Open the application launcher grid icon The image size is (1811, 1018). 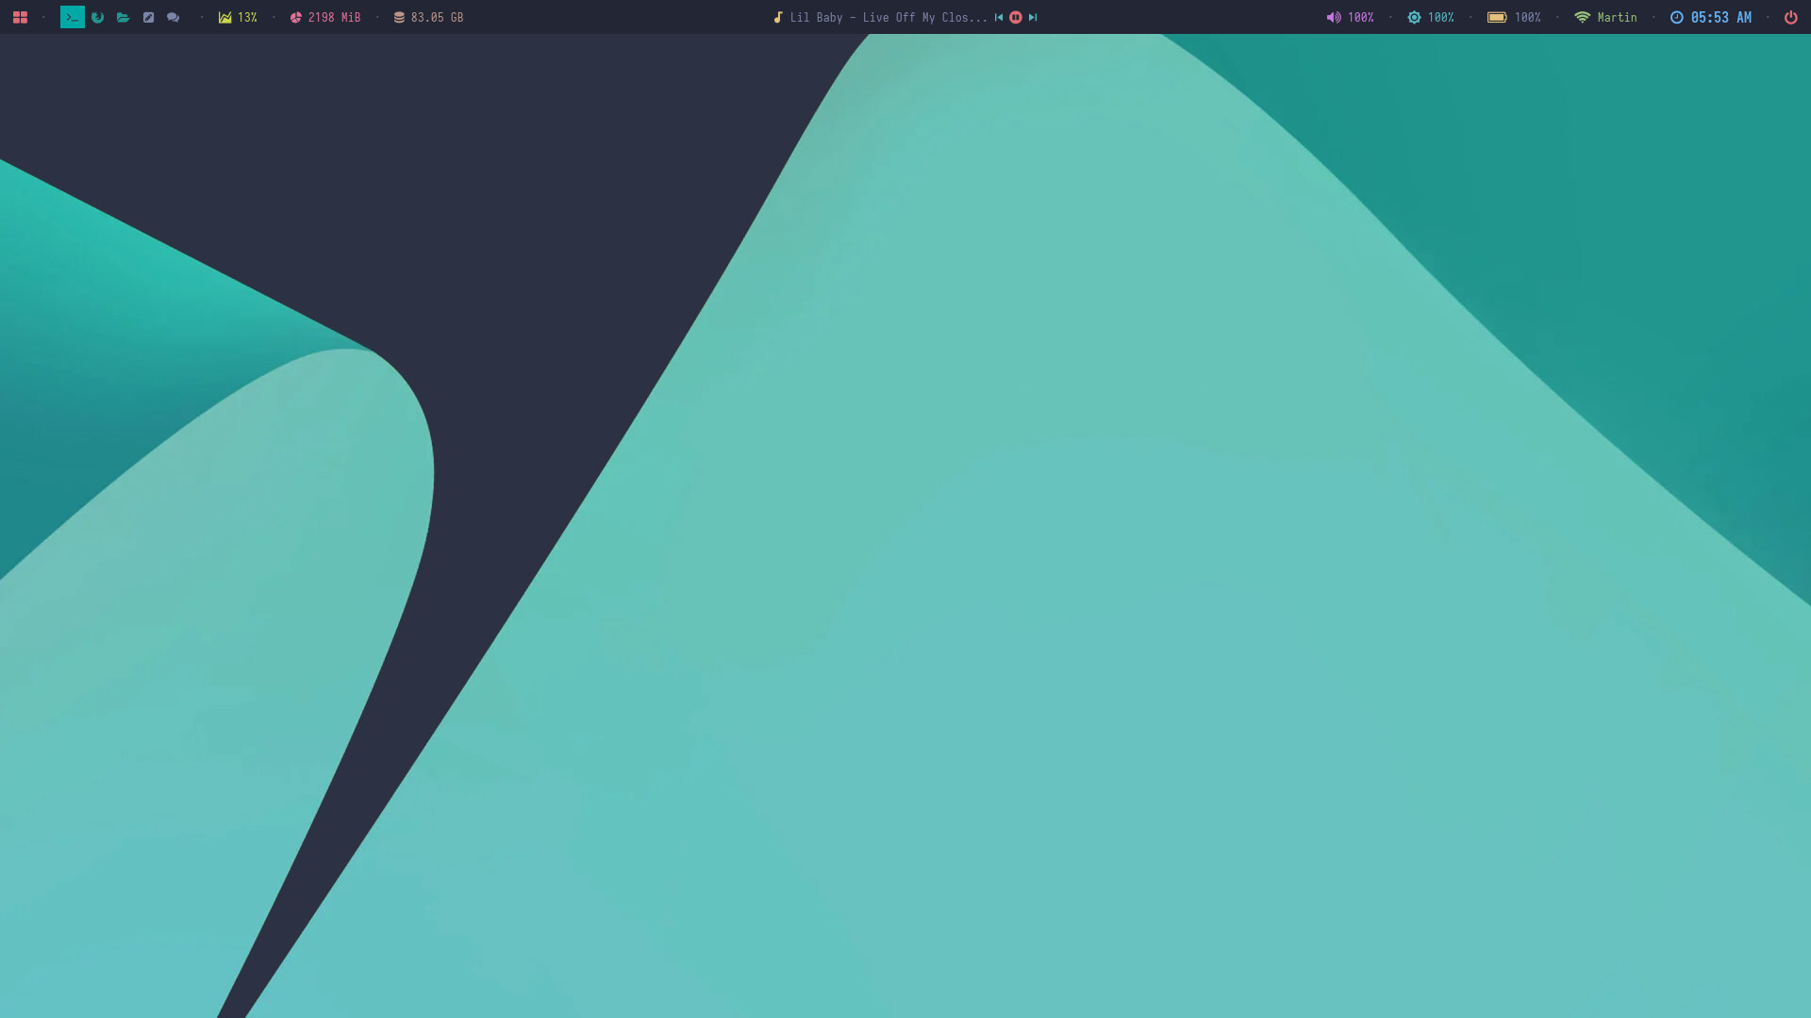(20, 17)
